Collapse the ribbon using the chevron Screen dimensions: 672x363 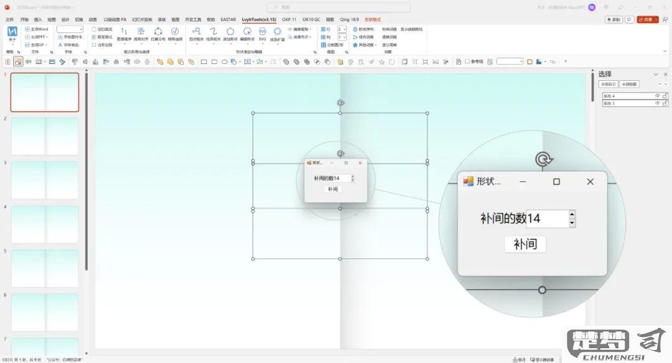pyautogui.click(x=665, y=52)
